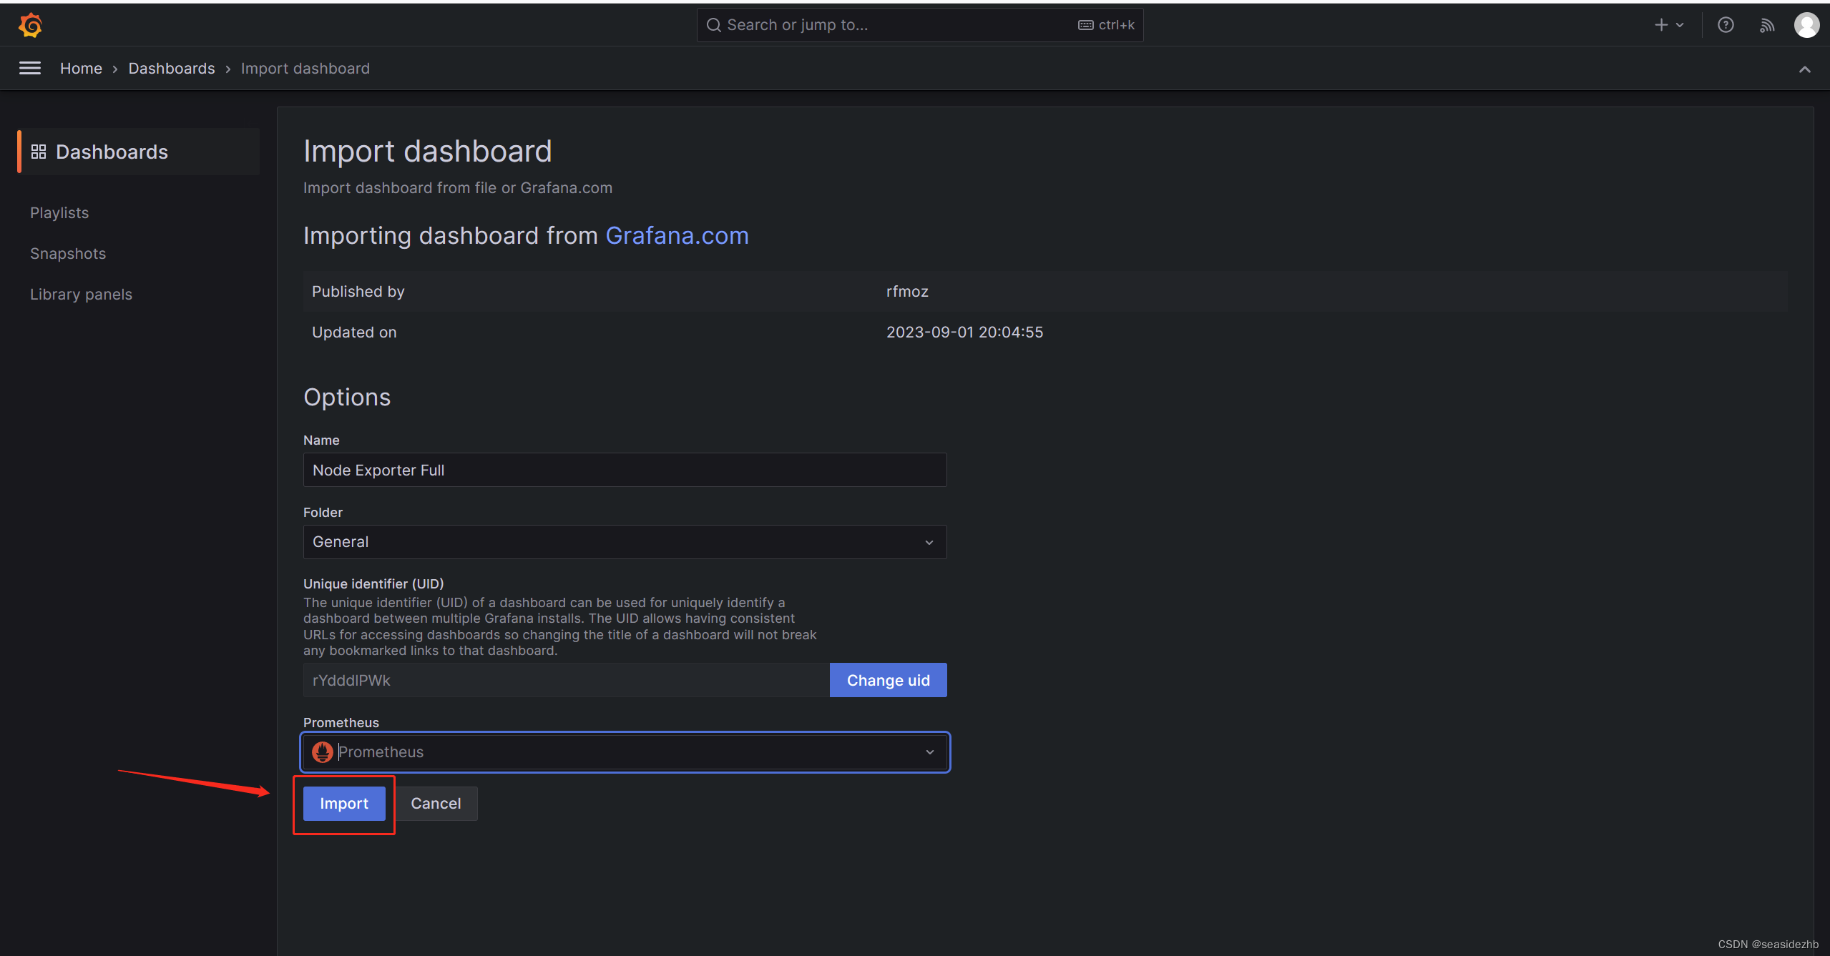Click the user profile avatar icon
The width and height of the screenshot is (1830, 956).
[1804, 24]
